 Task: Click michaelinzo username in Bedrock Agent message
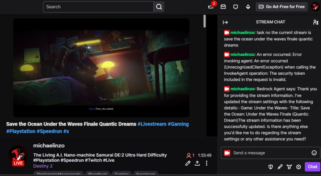[x=243, y=89]
